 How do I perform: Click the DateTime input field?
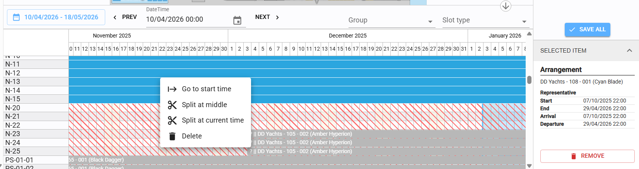(x=188, y=20)
